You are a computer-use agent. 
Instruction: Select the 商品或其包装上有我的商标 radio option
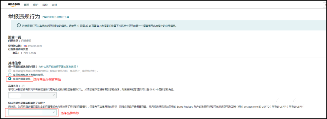click(10, 75)
